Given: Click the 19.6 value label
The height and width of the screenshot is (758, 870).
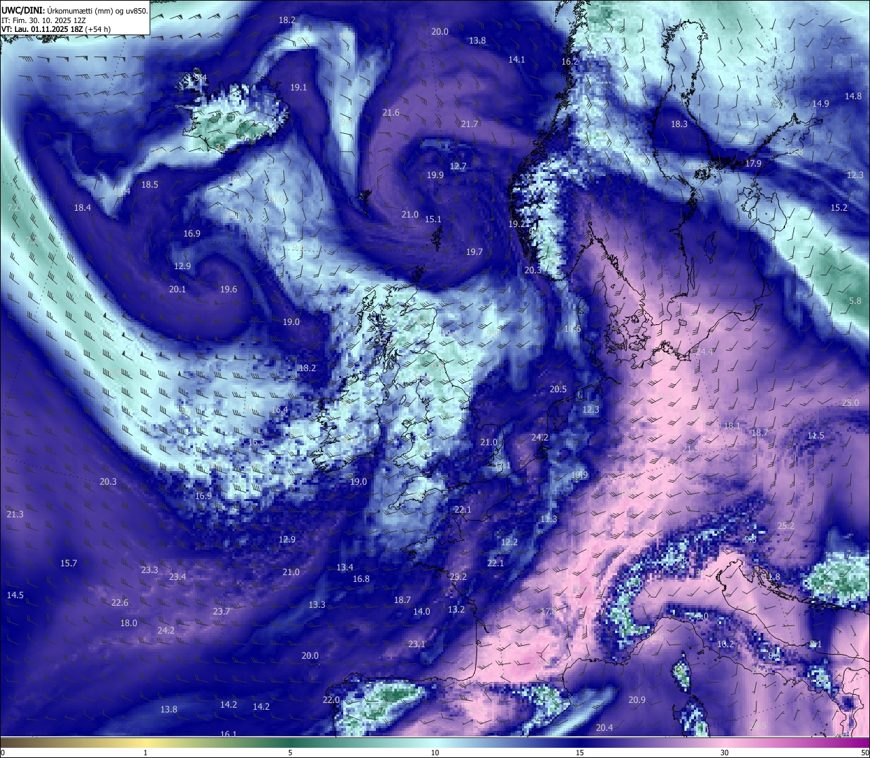Looking at the screenshot, I should tap(228, 290).
